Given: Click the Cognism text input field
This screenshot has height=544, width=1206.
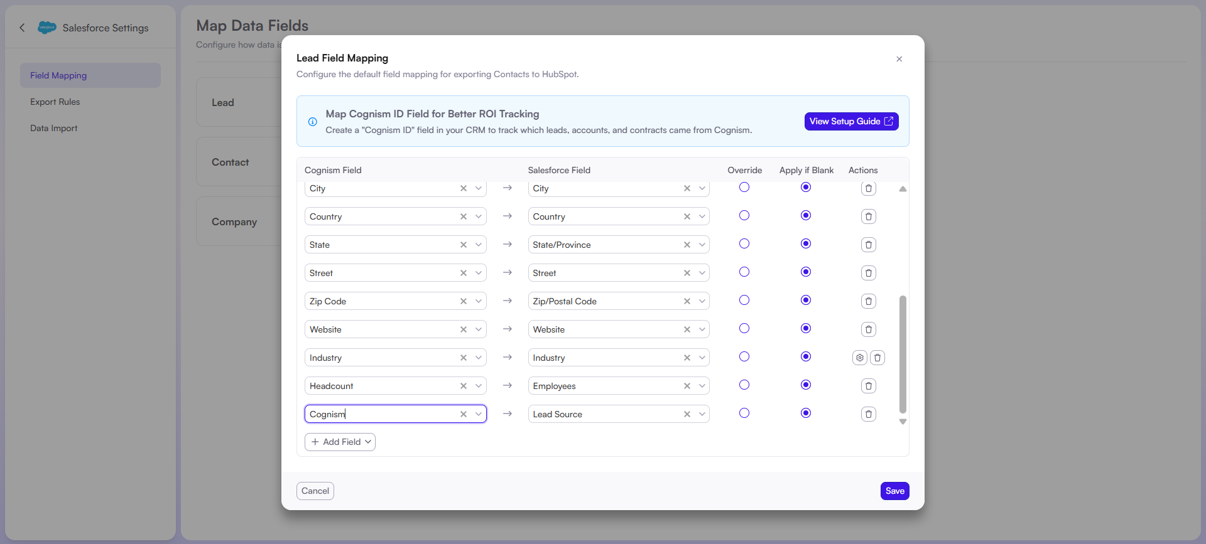Looking at the screenshot, I should [380, 414].
